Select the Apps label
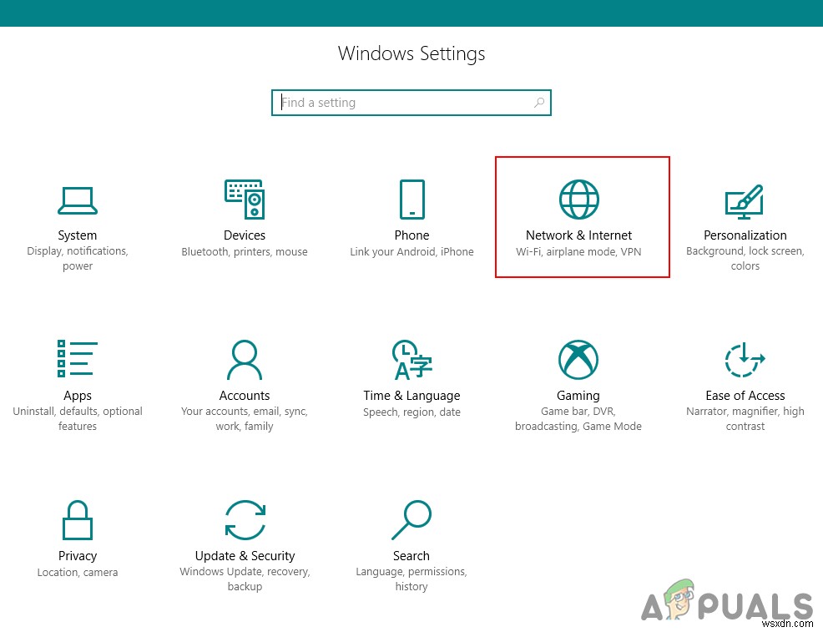 pyautogui.click(x=78, y=396)
